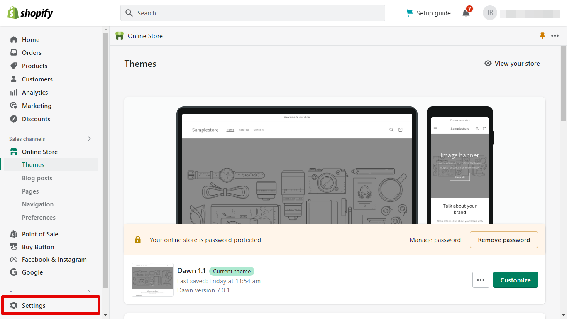Open the Analytics label in sidebar
The height and width of the screenshot is (319, 567).
pyautogui.click(x=35, y=93)
